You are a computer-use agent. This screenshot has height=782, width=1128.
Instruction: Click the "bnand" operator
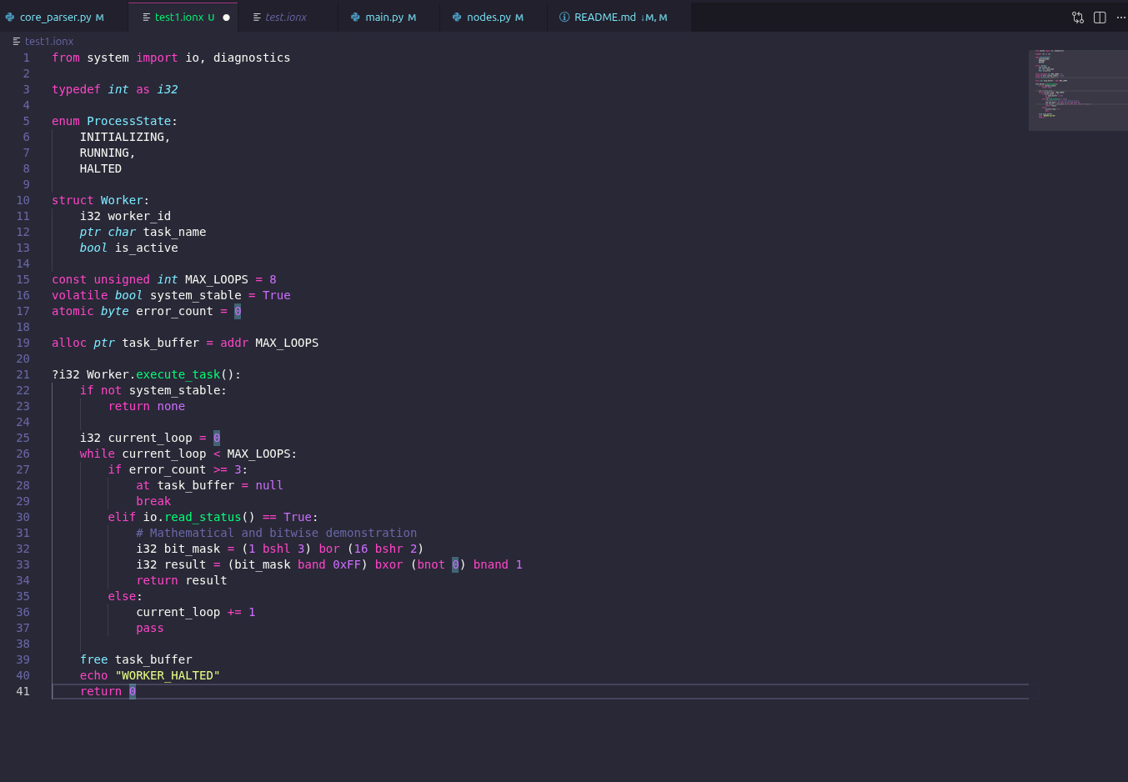click(x=491, y=564)
